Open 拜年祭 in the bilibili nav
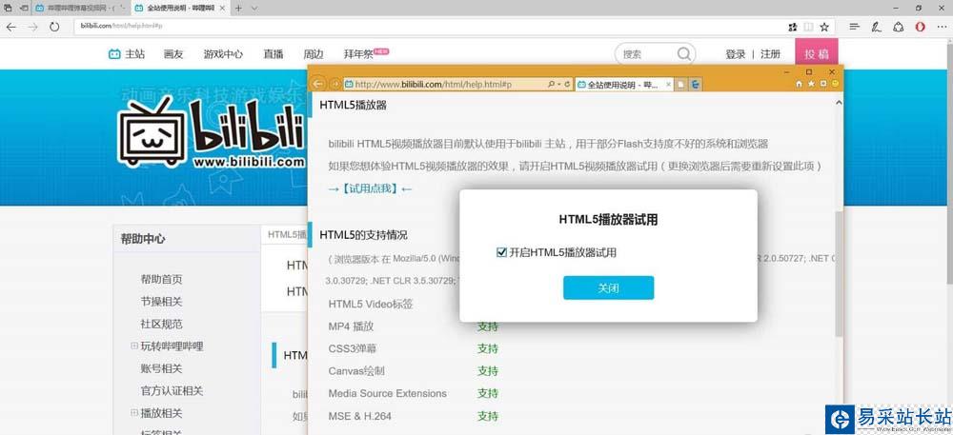The image size is (953, 435). click(358, 54)
